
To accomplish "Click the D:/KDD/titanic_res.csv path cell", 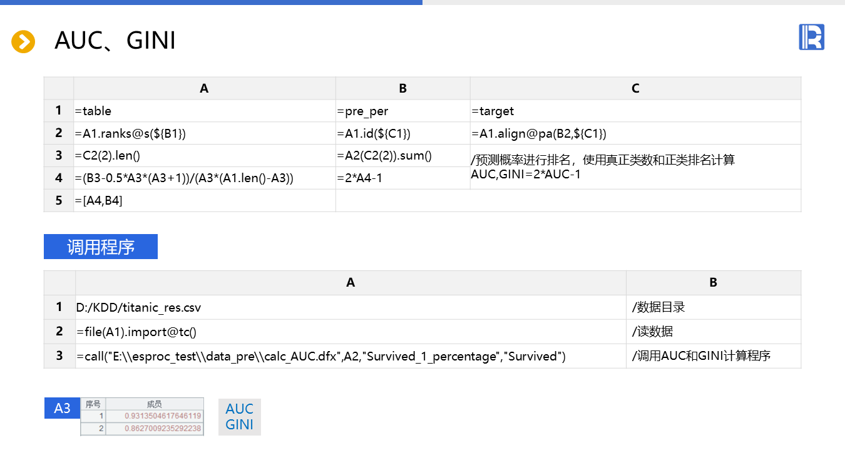I will [351, 307].
